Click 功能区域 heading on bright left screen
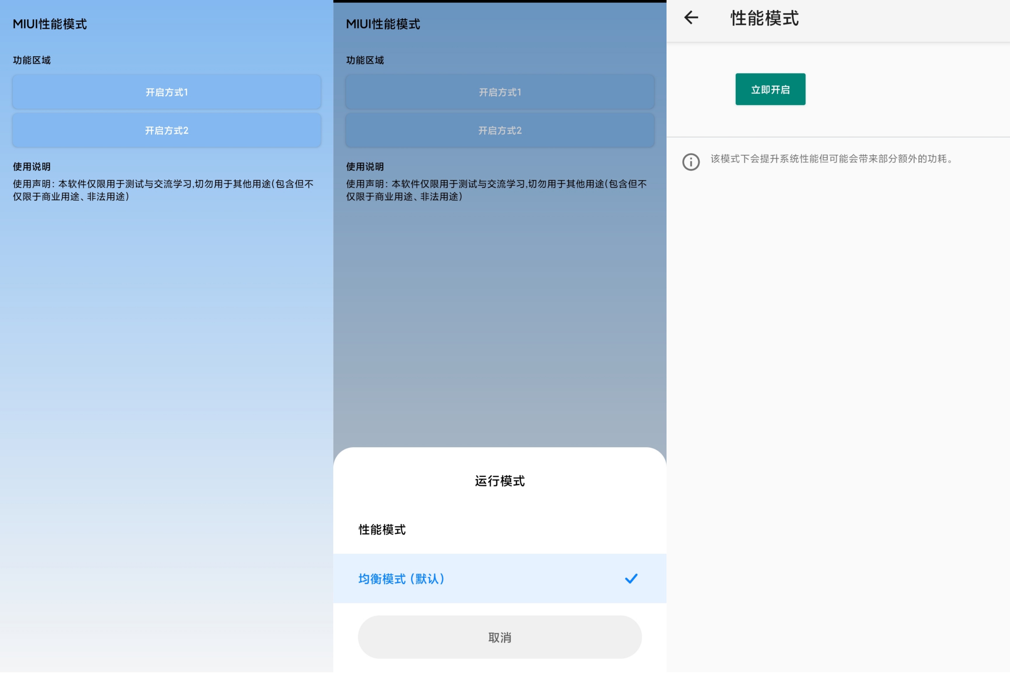The image size is (1010, 673). pyautogui.click(x=32, y=60)
